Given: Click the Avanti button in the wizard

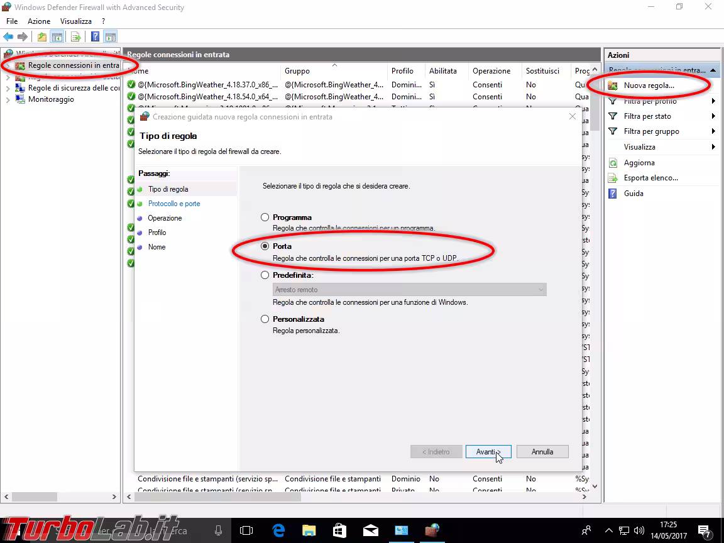Looking at the screenshot, I should tap(488, 451).
